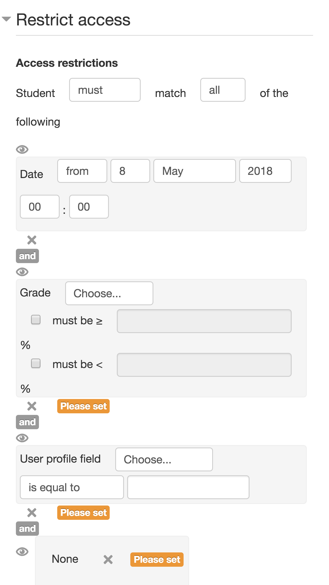Enable the 'must be ≥' grade checkbox
Screen dimensions: 329x585
pyautogui.click(x=36, y=320)
